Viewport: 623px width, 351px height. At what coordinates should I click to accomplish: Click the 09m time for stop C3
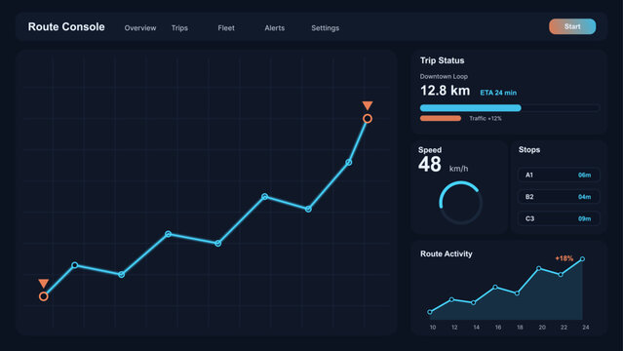584,219
